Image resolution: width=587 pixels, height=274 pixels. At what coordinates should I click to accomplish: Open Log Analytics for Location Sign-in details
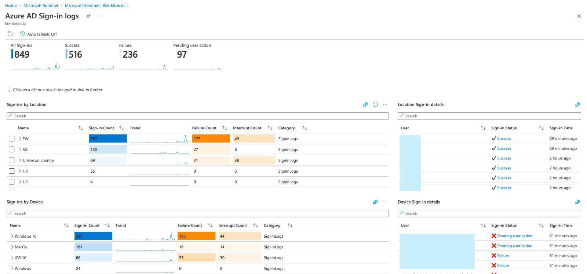(577, 105)
